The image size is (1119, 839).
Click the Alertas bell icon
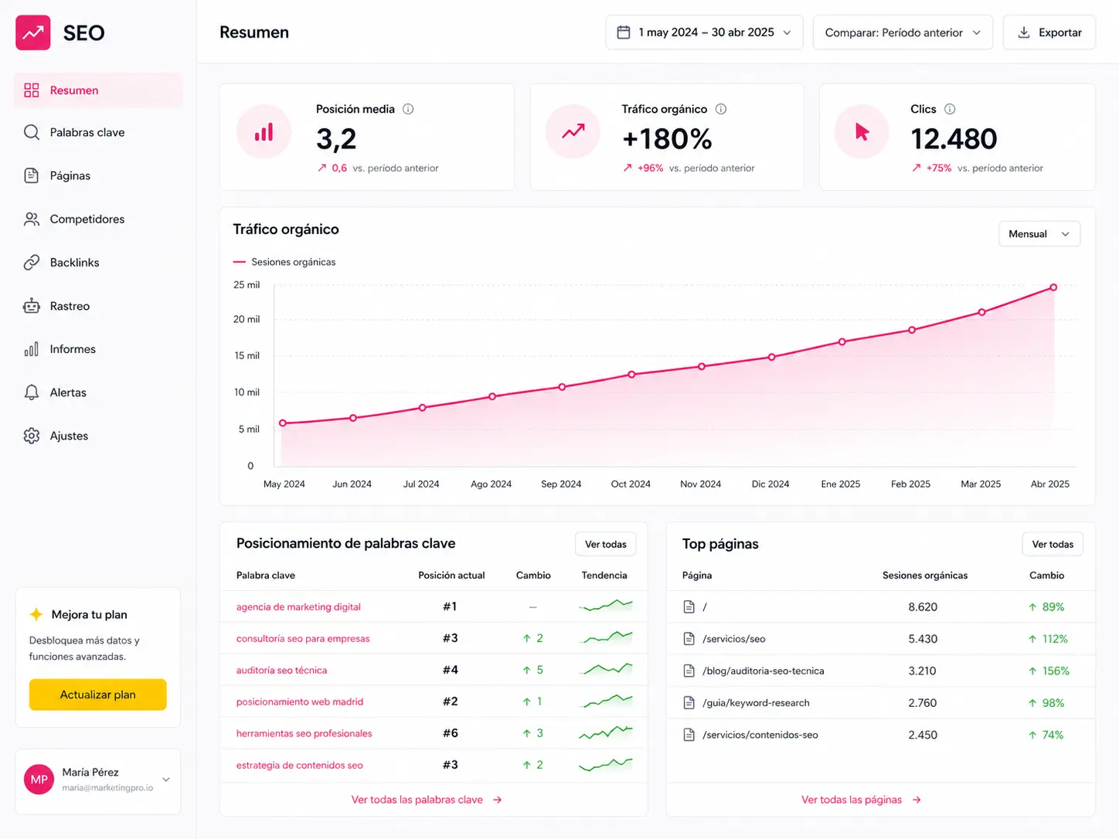click(32, 392)
